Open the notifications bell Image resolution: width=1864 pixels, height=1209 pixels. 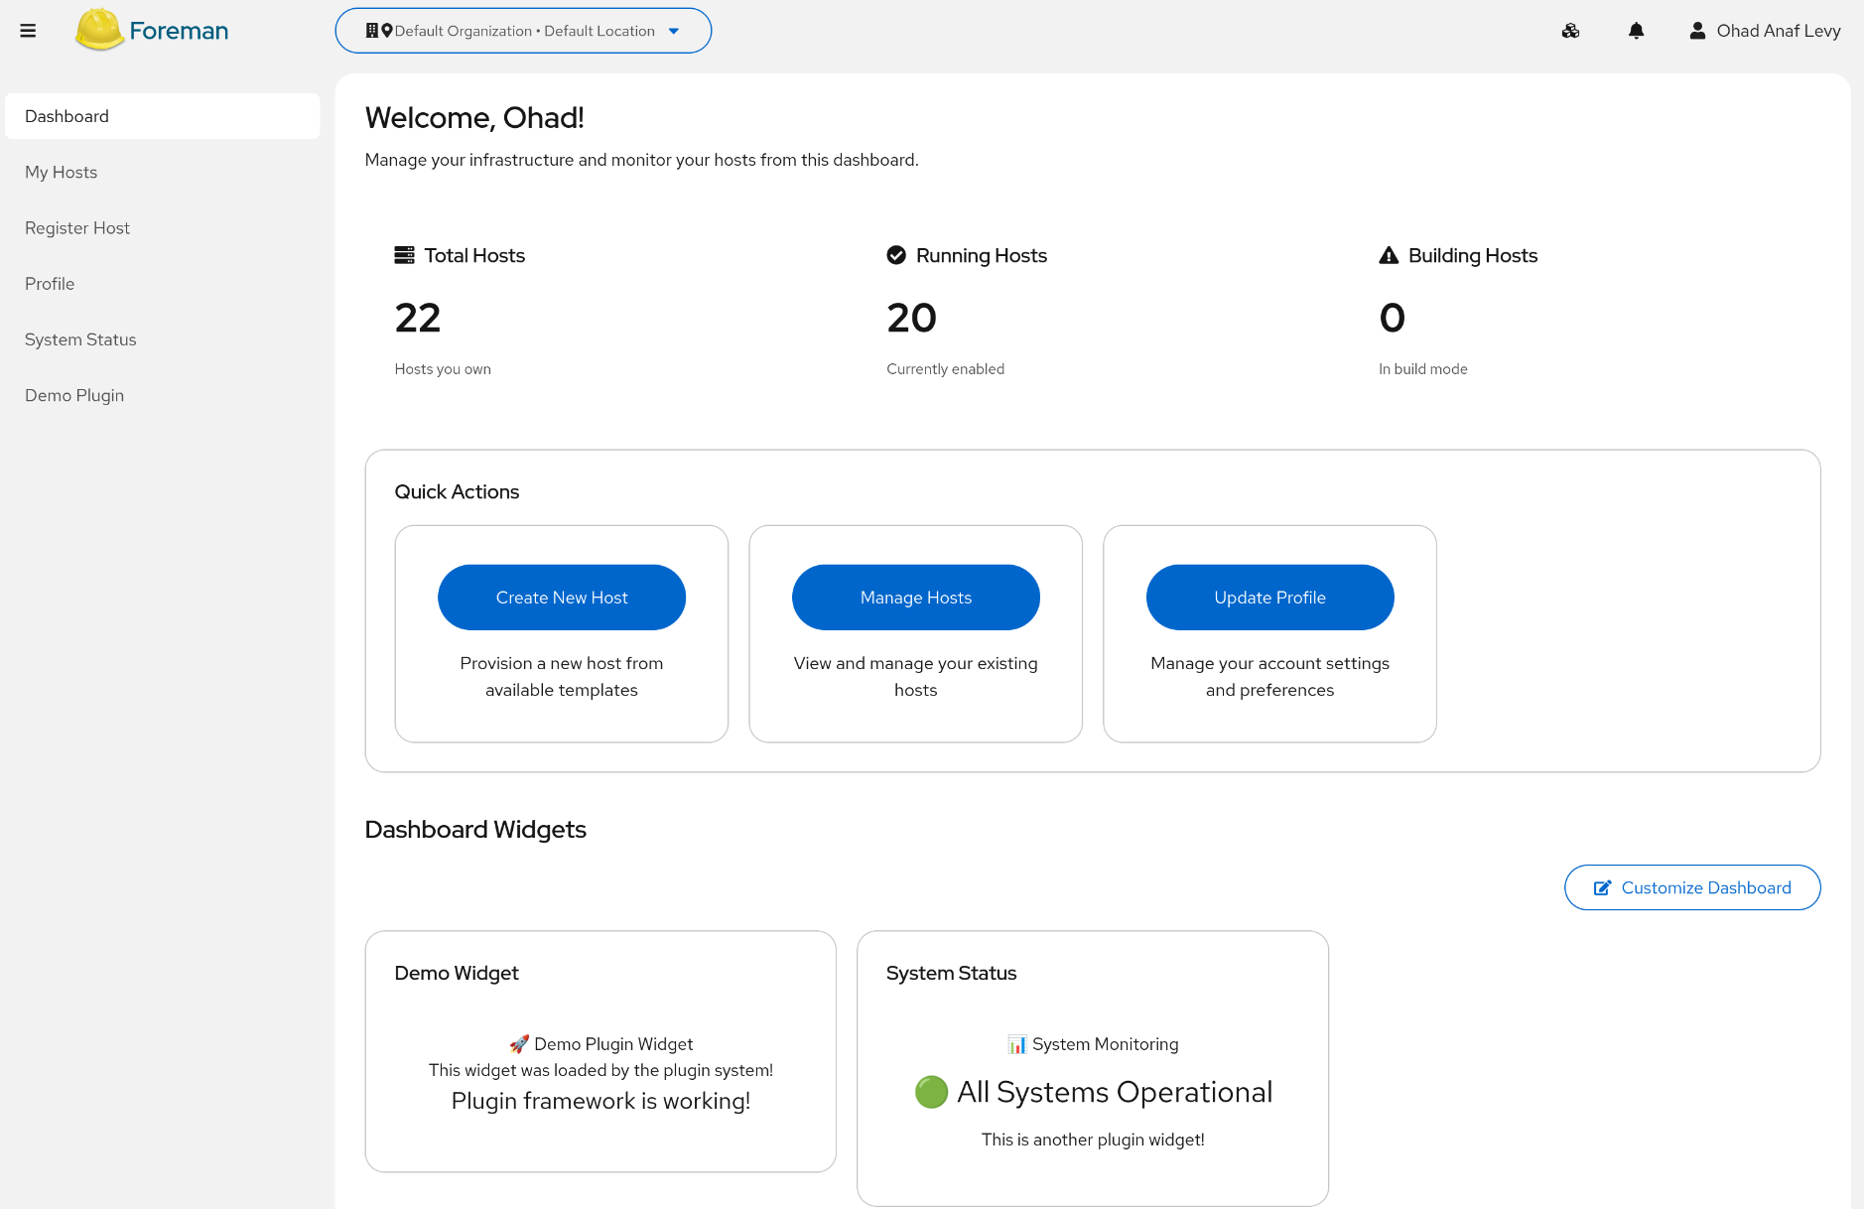pos(1636,31)
